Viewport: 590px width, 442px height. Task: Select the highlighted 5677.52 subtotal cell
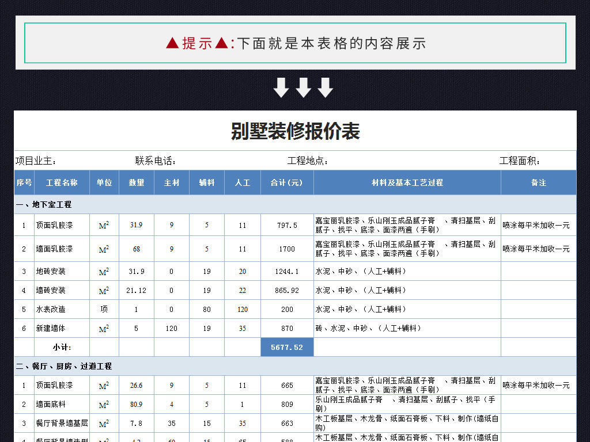click(x=287, y=347)
